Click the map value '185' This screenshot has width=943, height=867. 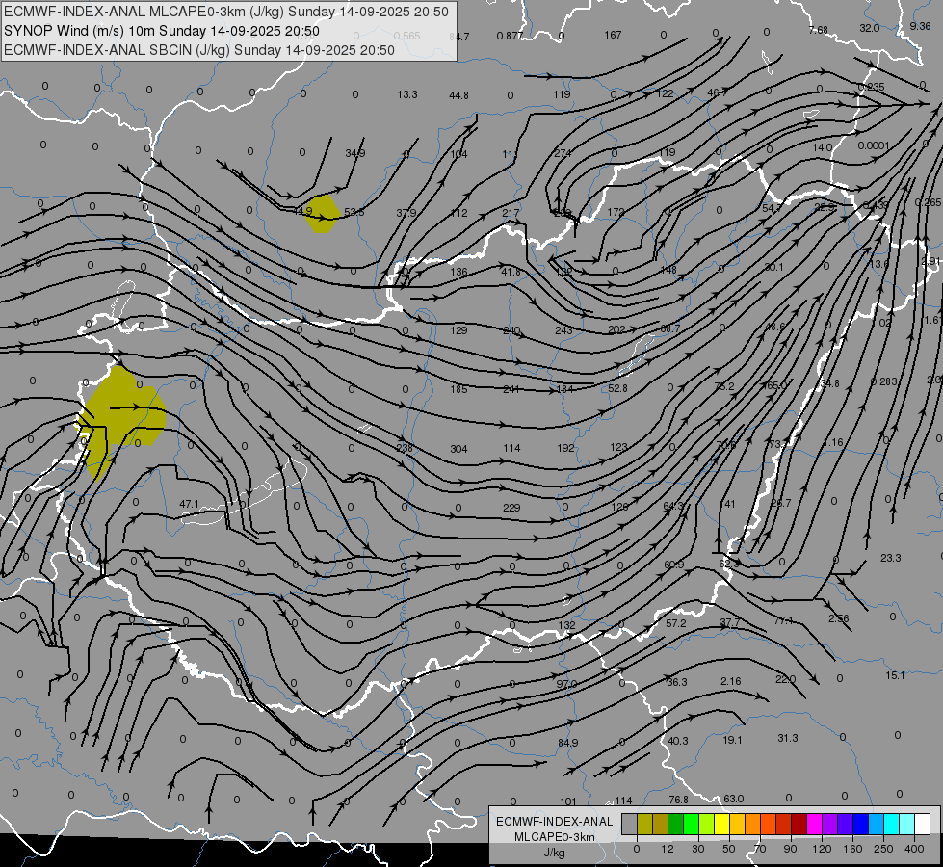point(458,389)
